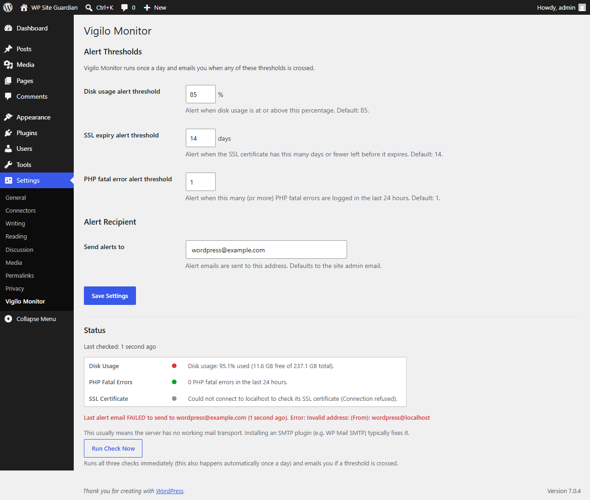The image size is (590, 500).
Task: Select Vigilo Monitor submenu item
Action: (25, 301)
